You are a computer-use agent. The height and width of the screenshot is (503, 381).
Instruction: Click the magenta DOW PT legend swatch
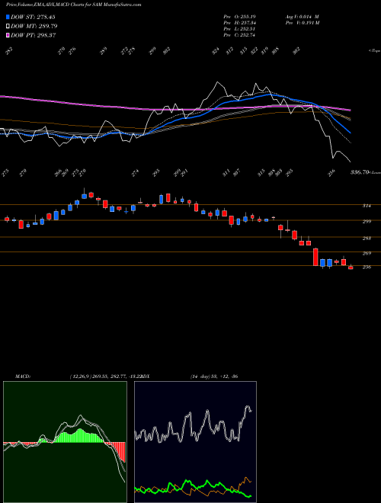[8, 35]
